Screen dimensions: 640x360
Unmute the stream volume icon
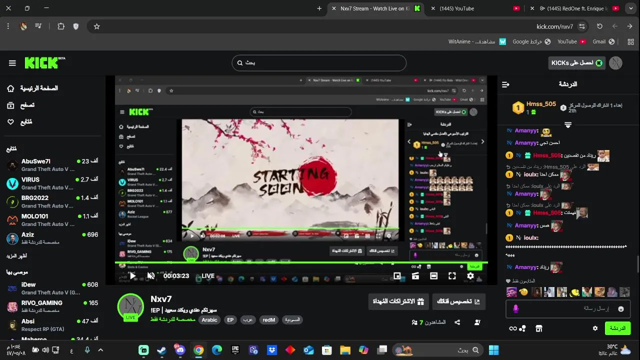(x=150, y=275)
